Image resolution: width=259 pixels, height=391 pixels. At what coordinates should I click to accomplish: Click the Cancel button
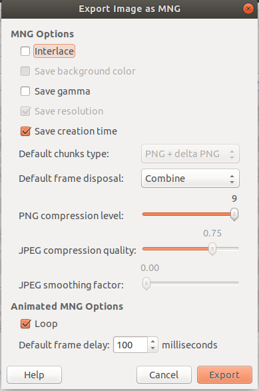pos(164,374)
